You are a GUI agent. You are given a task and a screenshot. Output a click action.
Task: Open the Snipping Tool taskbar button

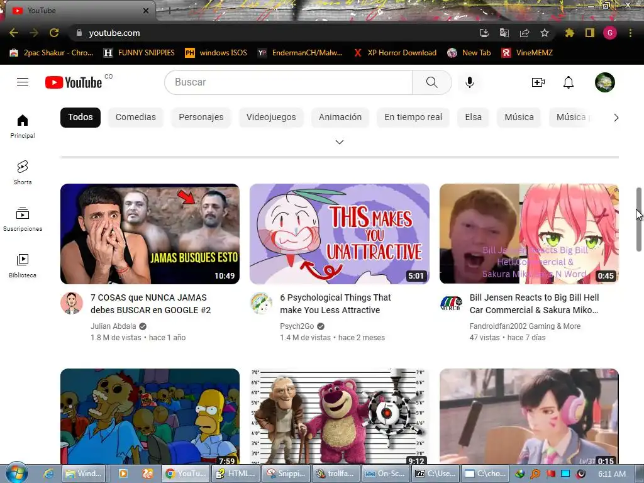click(287, 474)
